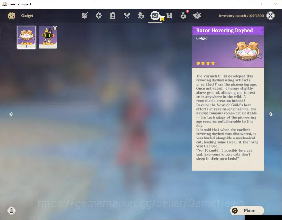
Task: Click the backpack inventory icon
Action: point(12,16)
